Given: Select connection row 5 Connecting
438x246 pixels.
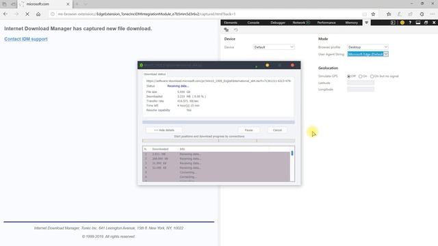Looking at the screenshot, I should 216,172.
